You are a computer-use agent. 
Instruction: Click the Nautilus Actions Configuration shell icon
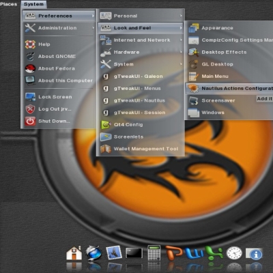(x=194, y=88)
